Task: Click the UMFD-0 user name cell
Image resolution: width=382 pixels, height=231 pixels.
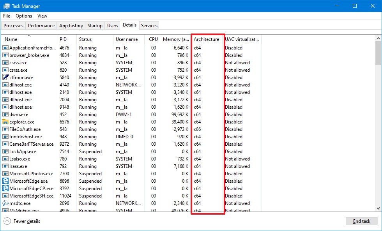Action: 124,137
